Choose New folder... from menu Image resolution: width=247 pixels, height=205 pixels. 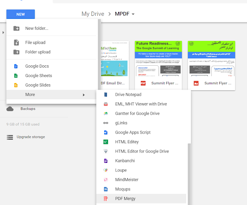(51, 28)
